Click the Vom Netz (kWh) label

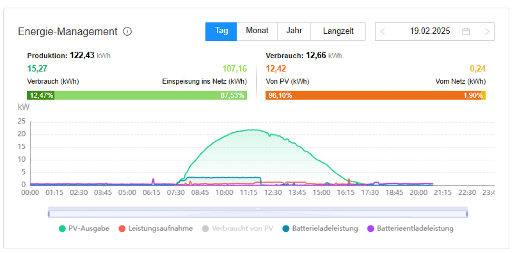(x=461, y=81)
